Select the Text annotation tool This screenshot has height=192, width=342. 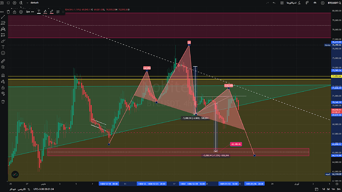3,47
